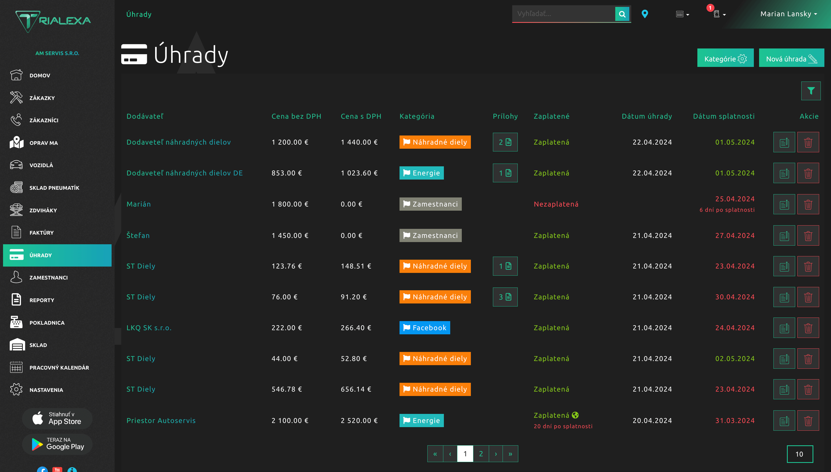Open the Google Play badge

tap(57, 444)
